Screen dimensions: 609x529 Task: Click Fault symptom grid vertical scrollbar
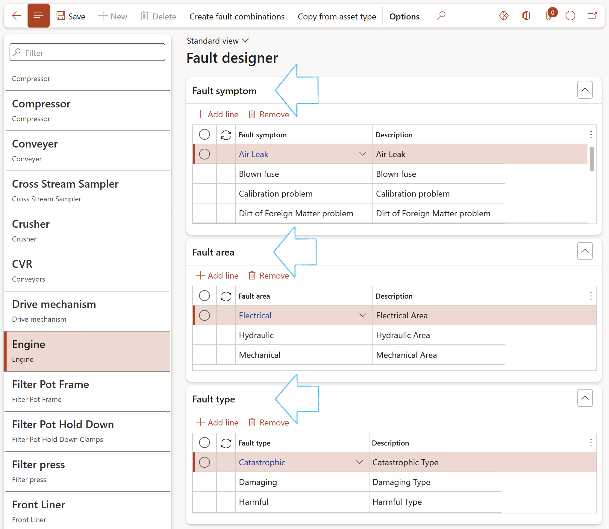coord(592,159)
